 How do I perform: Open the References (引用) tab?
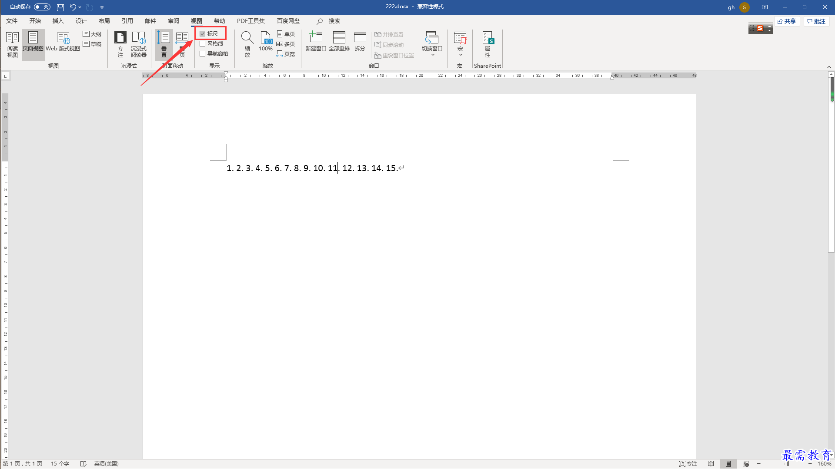click(127, 21)
